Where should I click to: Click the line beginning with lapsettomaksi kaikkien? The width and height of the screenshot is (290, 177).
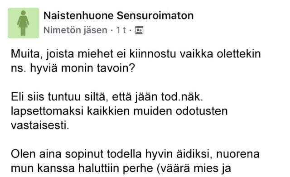119,111
